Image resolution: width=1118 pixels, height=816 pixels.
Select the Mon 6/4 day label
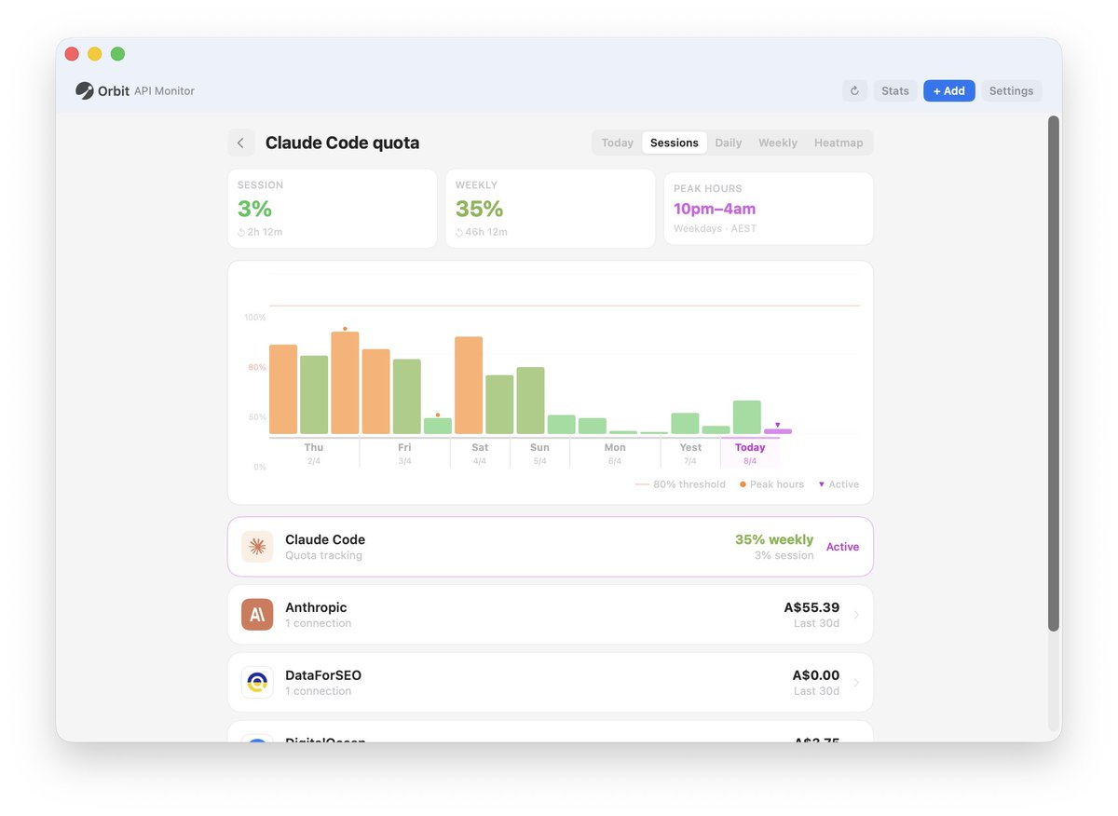(615, 454)
